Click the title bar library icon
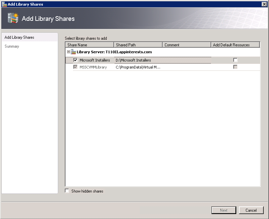The image size is (269, 219). [x=4, y=4]
